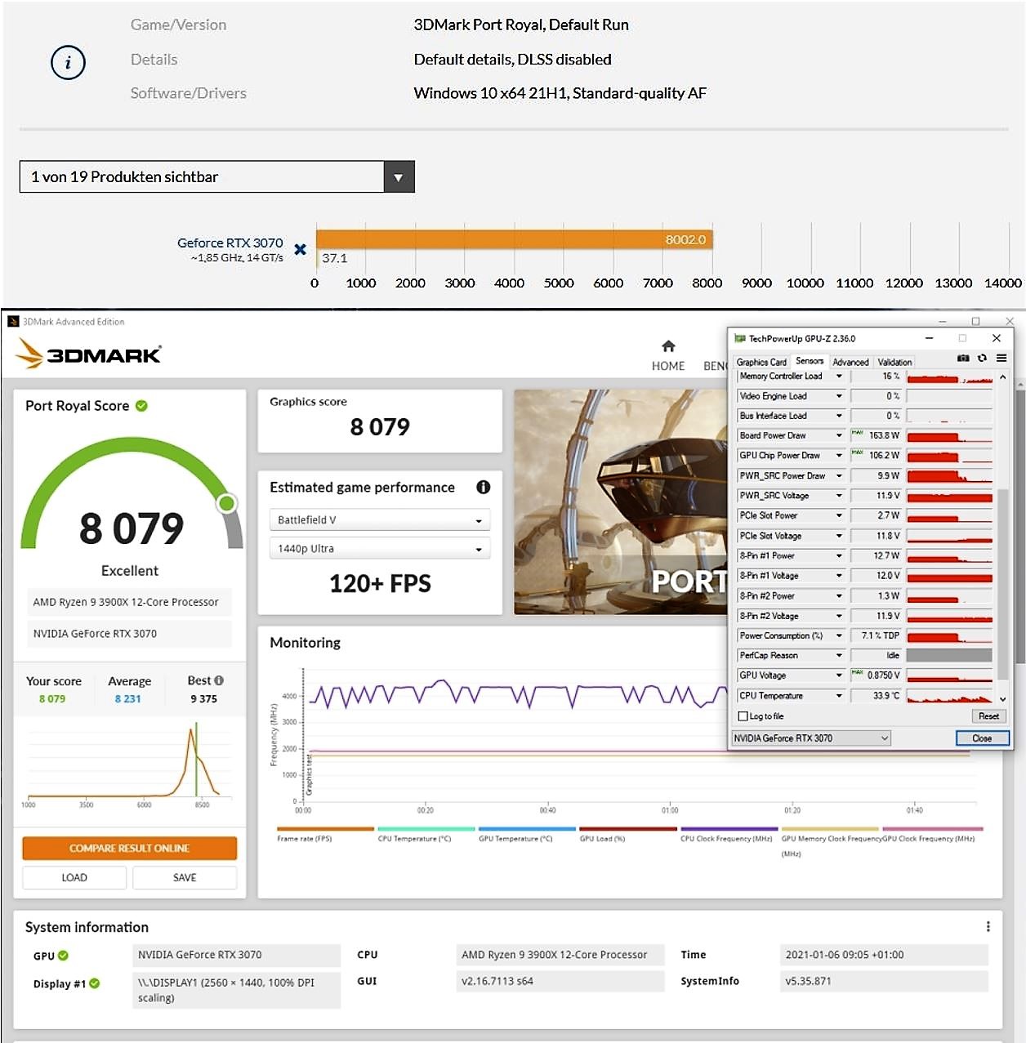Expand CPU Temperature sensor dropdown
Image resolution: width=1026 pixels, height=1043 pixels.
tap(839, 696)
